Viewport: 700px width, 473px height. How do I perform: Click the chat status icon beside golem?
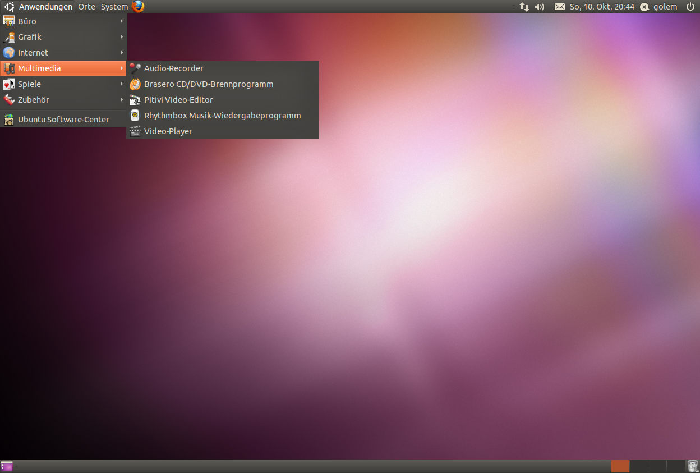click(645, 7)
